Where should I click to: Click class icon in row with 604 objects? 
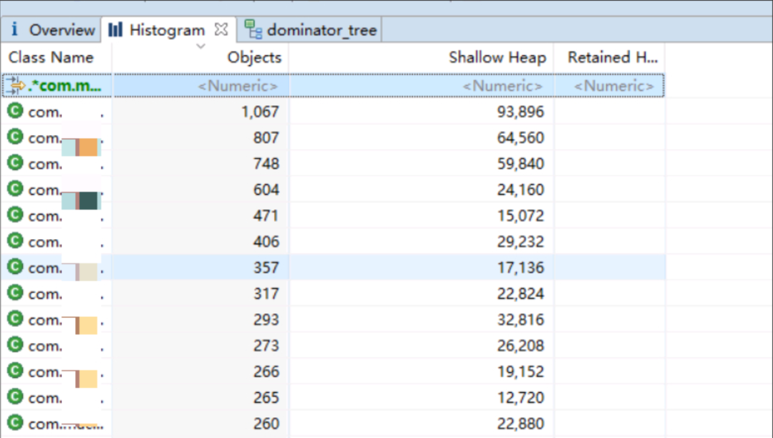[x=15, y=189]
